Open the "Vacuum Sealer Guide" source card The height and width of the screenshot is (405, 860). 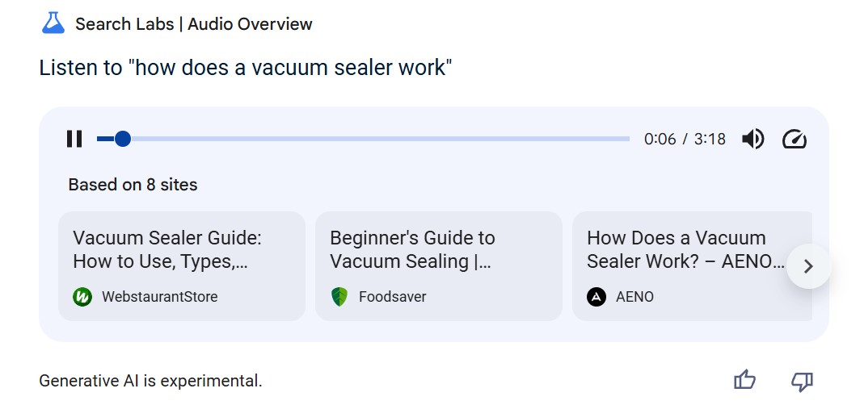181,250
